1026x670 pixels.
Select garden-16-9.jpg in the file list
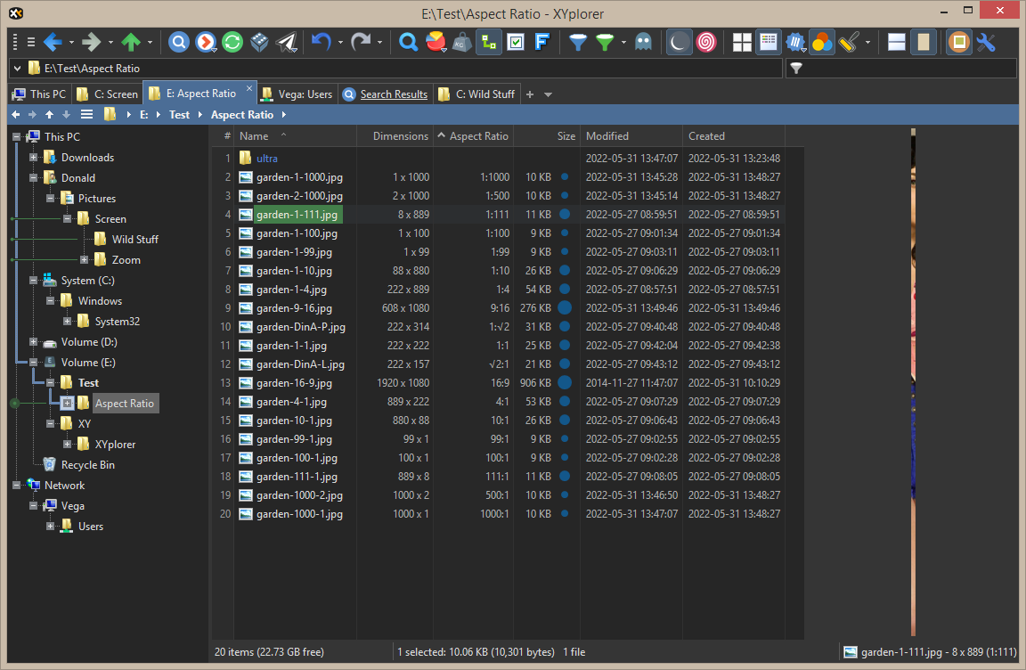(x=294, y=383)
